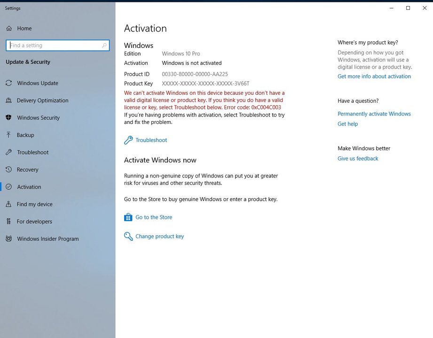Click the search magnifier icon

(104, 45)
